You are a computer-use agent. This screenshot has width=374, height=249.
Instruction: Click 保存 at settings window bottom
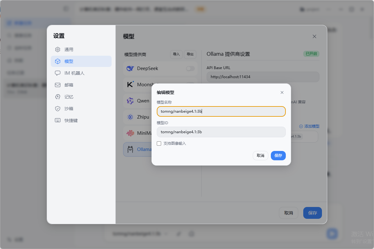click(x=313, y=213)
